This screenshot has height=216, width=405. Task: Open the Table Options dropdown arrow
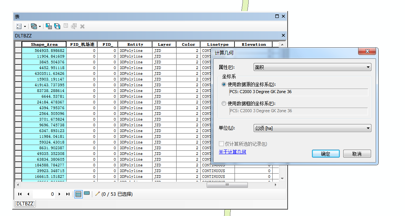click(25, 26)
